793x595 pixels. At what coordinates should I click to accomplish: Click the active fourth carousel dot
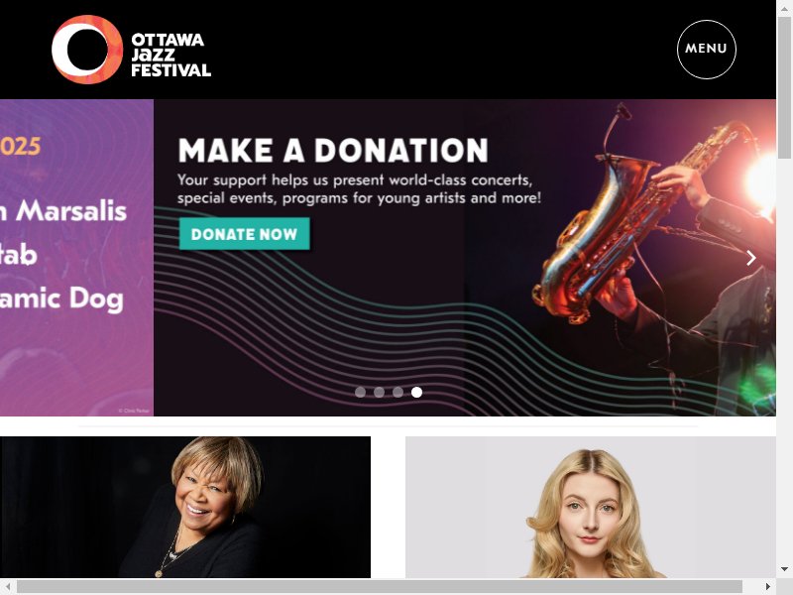tap(416, 392)
